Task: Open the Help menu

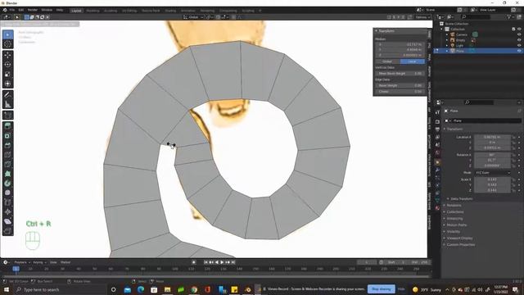Action: (60, 10)
